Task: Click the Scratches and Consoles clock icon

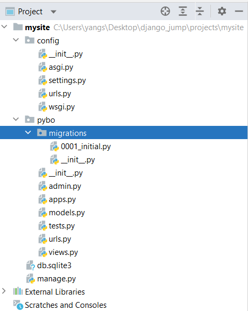Action: tap(18, 305)
